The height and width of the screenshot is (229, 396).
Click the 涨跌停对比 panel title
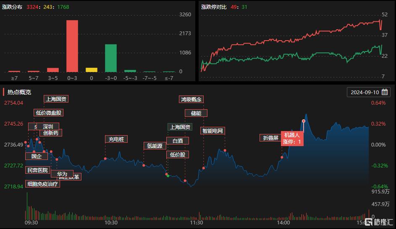[214, 7]
